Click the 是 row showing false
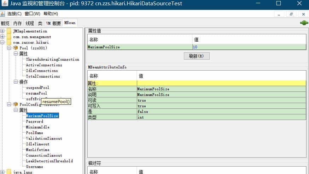Viewport: 309px width, 174px height. 197,112
